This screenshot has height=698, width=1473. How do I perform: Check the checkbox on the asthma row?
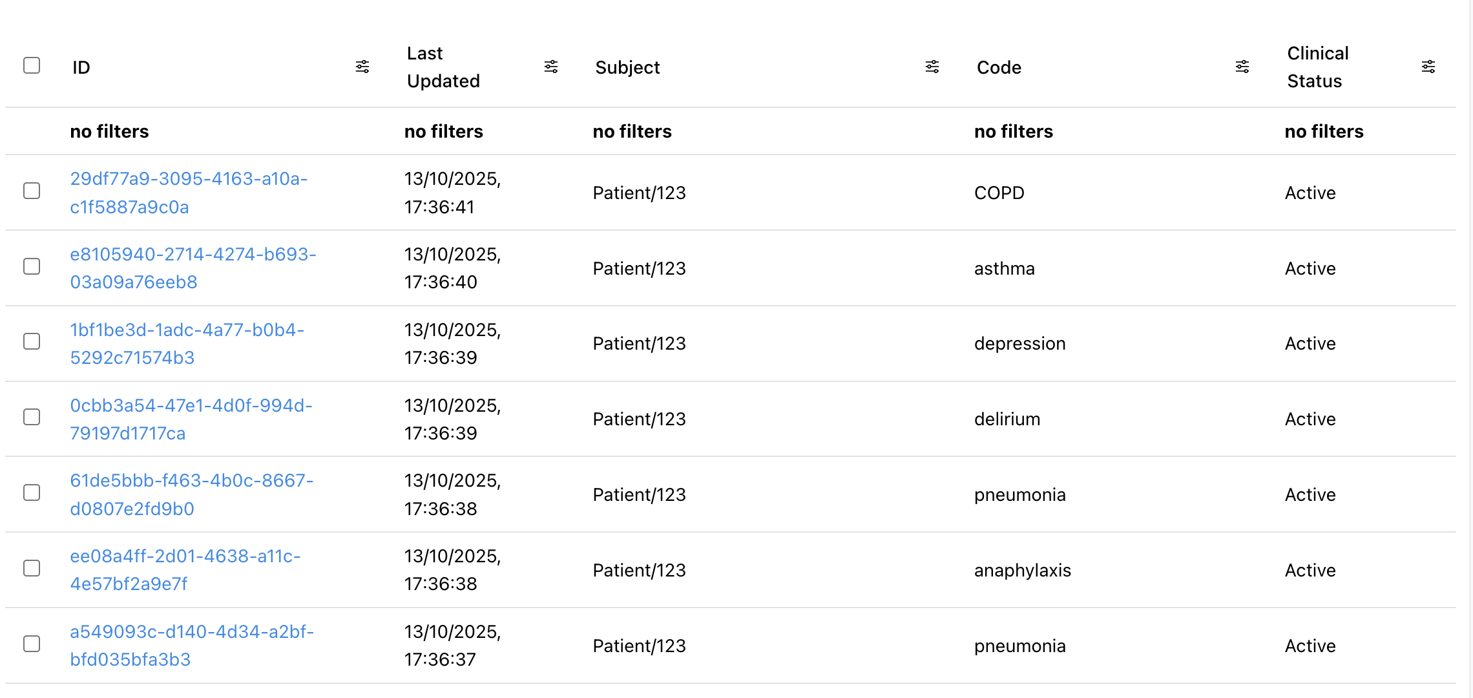coord(32,266)
